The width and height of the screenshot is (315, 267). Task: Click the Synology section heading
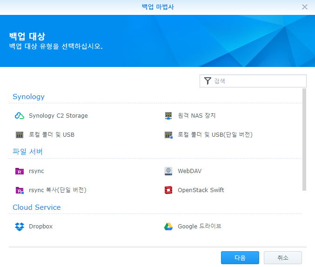(x=28, y=97)
